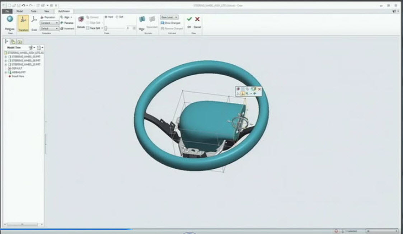
Task: Open the Model Tree show/columns dropdown
Action: 40,48
